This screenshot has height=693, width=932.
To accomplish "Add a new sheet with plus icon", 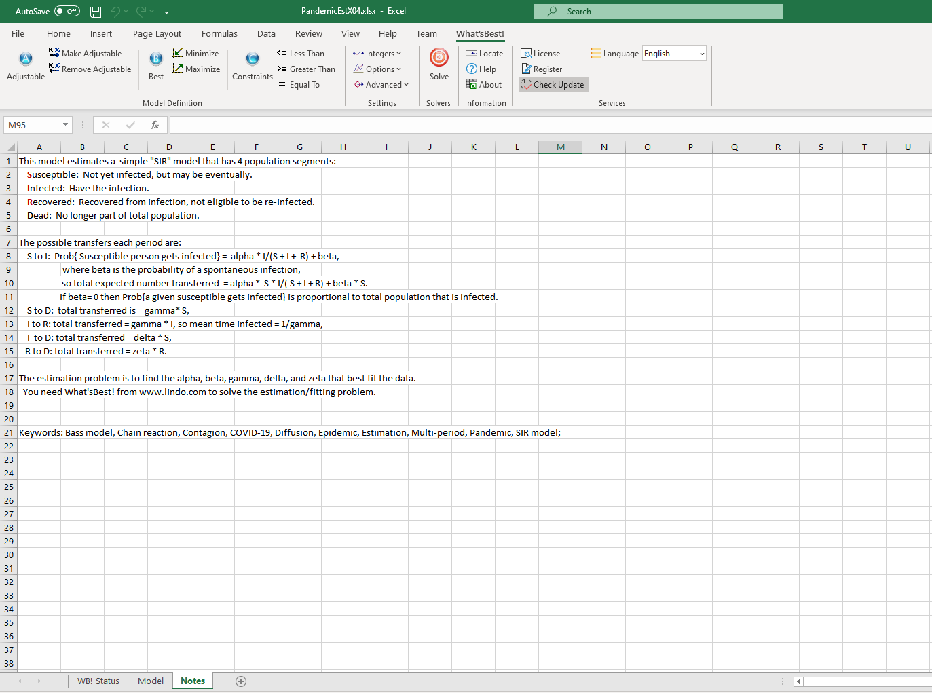I will (241, 681).
